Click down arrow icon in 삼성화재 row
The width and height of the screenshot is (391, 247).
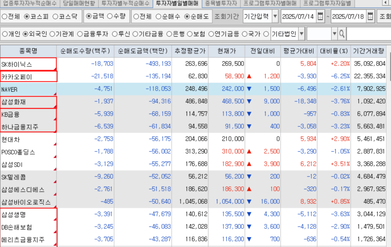pyautogui.click(x=249, y=101)
